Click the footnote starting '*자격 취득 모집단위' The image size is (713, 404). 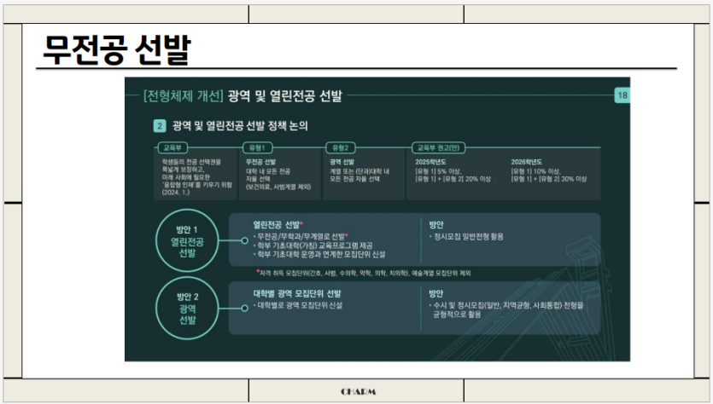(x=363, y=273)
